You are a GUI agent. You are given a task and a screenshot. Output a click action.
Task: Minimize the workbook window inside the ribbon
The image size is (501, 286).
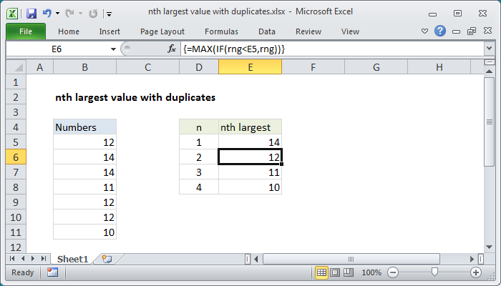coord(457,31)
